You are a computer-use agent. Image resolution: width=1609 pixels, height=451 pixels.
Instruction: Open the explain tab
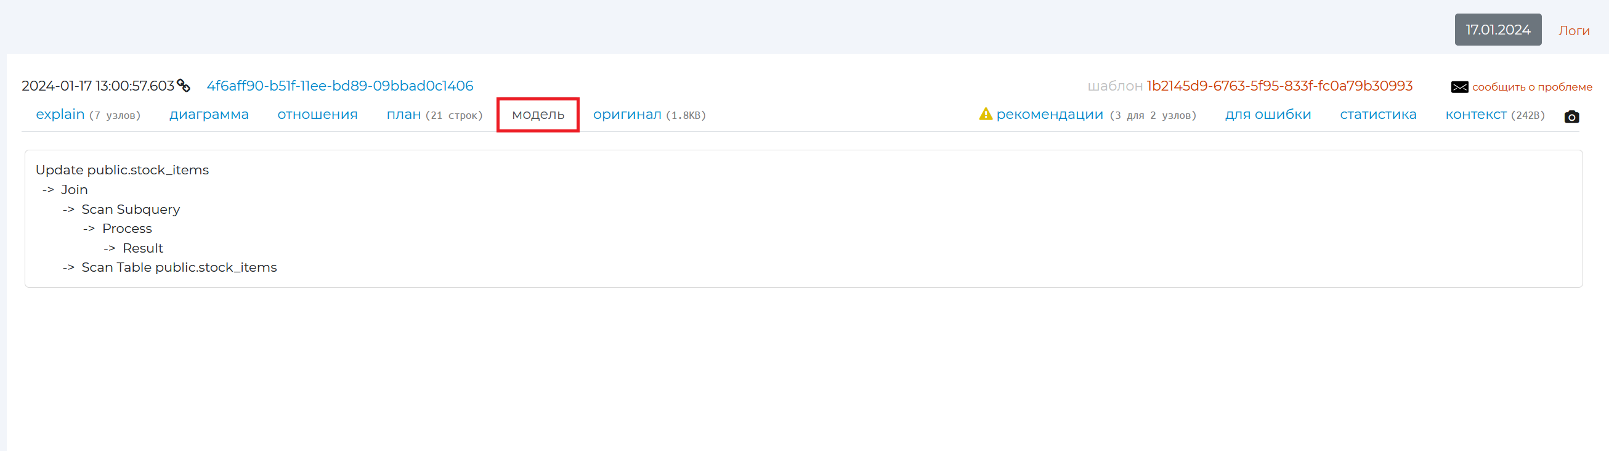pos(60,115)
